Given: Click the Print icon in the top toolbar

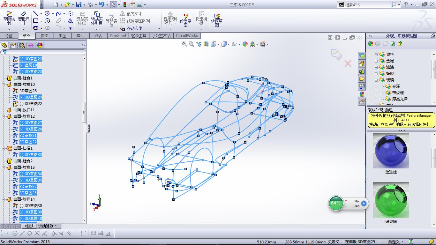Looking at the screenshot, I should pyautogui.click(x=90, y=4).
